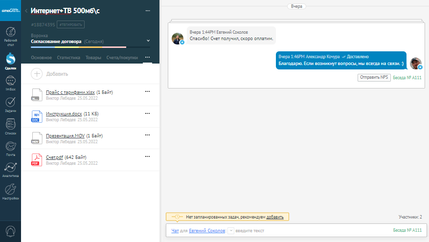Screen dimensions: 429x242
Task: Open the Счет.pdf file link
Action: tap(54, 157)
